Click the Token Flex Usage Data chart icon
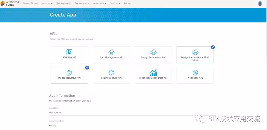This screenshot has height=130, width=267. coord(153,73)
